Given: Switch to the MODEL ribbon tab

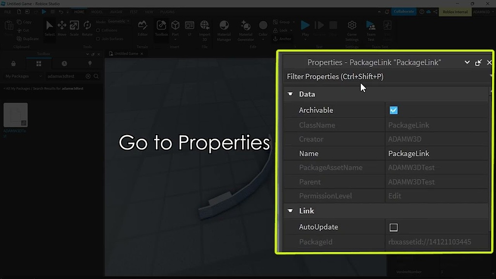Looking at the screenshot, I should point(97,12).
